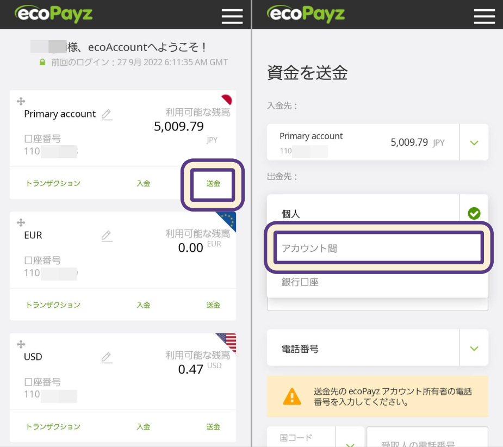Expand the 電話番号 dropdown chevron
The width and height of the screenshot is (503, 447).
point(474,348)
